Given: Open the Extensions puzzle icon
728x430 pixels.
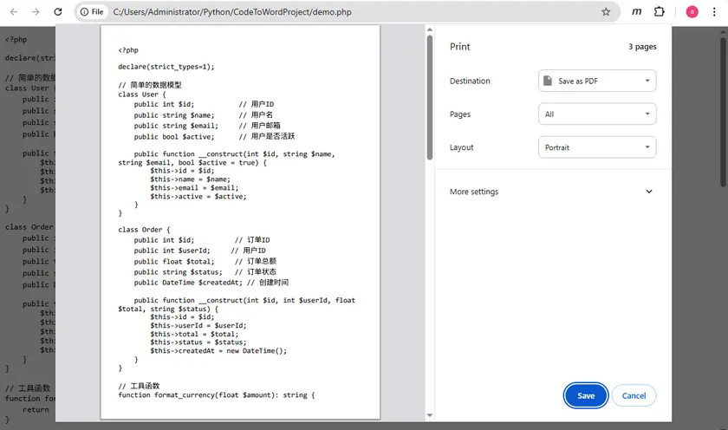Looking at the screenshot, I should (x=660, y=12).
